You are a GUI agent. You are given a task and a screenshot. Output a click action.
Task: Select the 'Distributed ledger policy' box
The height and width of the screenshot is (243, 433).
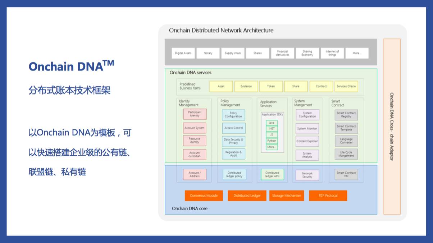pos(234,175)
